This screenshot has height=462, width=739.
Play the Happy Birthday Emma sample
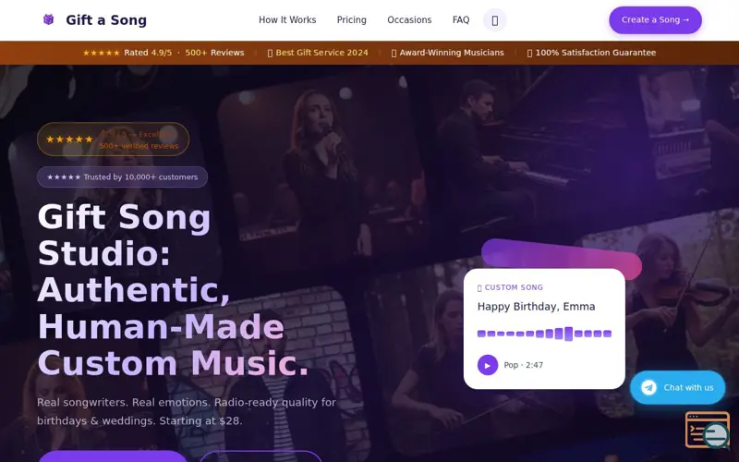point(488,365)
